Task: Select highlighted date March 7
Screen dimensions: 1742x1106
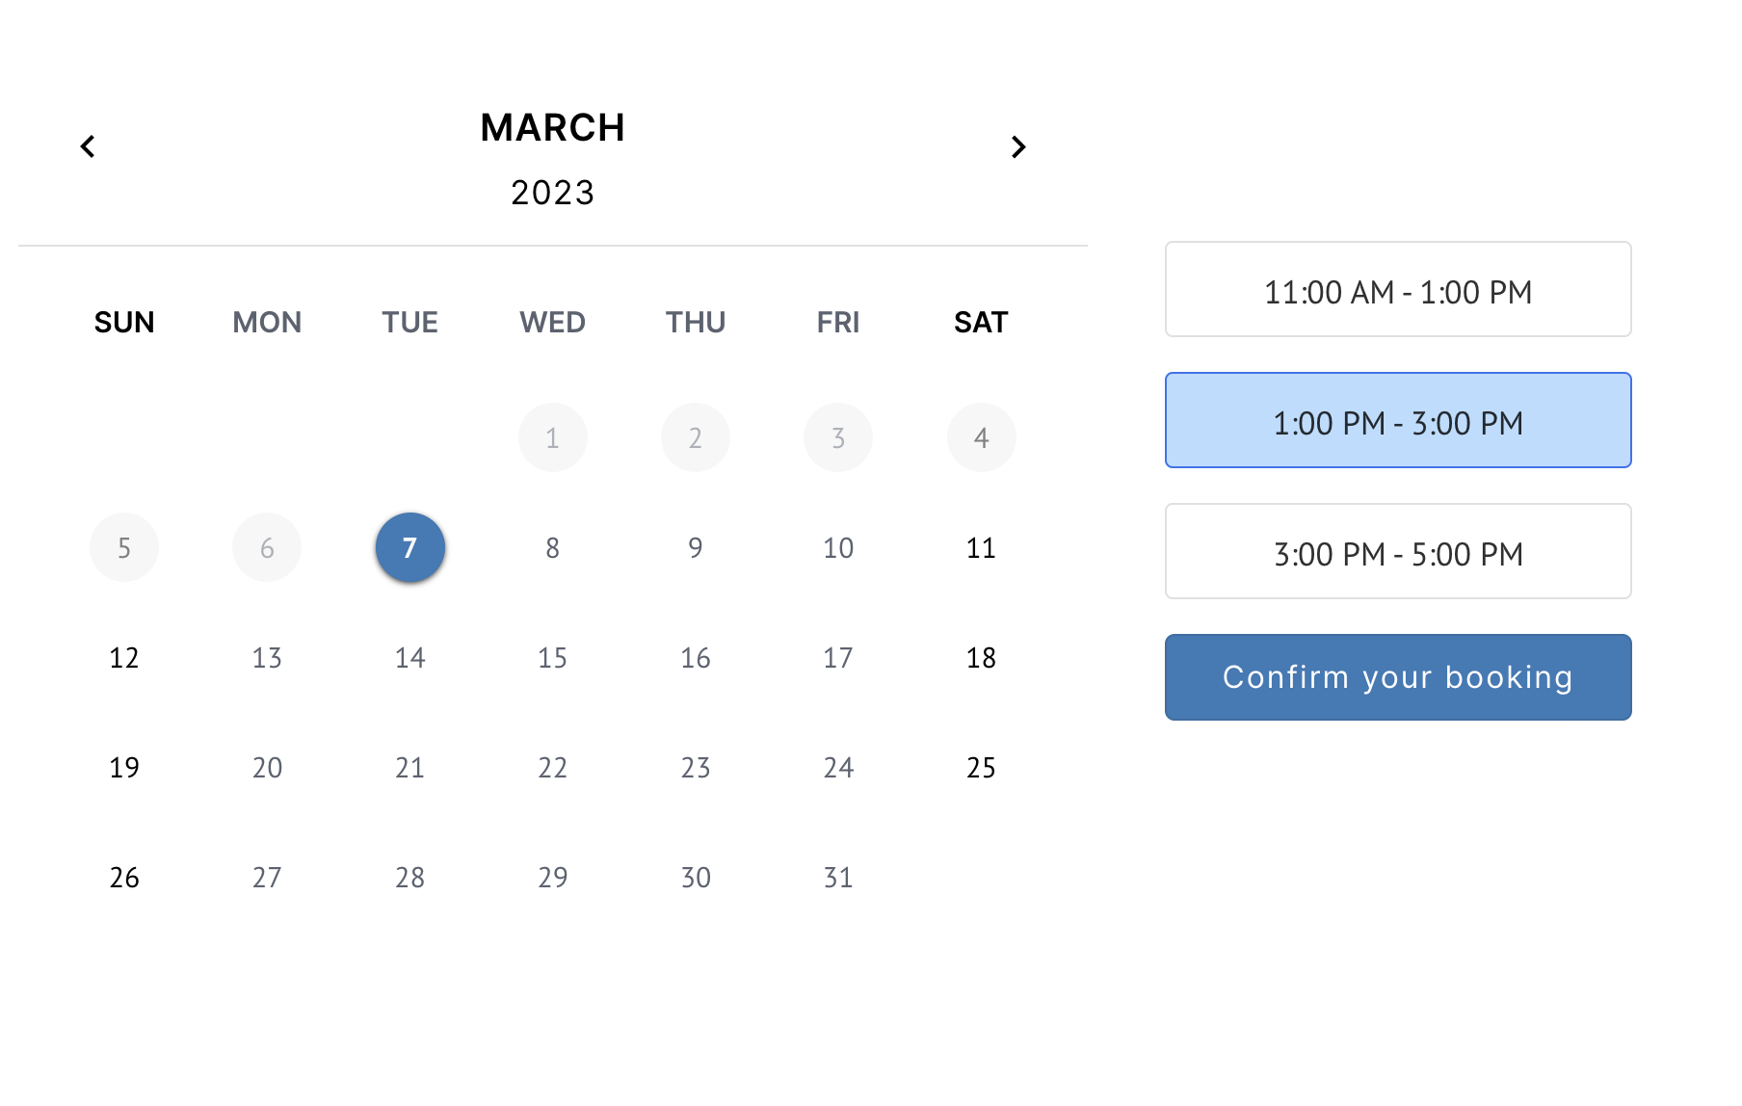Action: (x=409, y=548)
